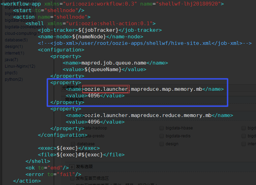Click the opening <configuration> tag
The height and width of the screenshot is (185, 256).
(61, 50)
